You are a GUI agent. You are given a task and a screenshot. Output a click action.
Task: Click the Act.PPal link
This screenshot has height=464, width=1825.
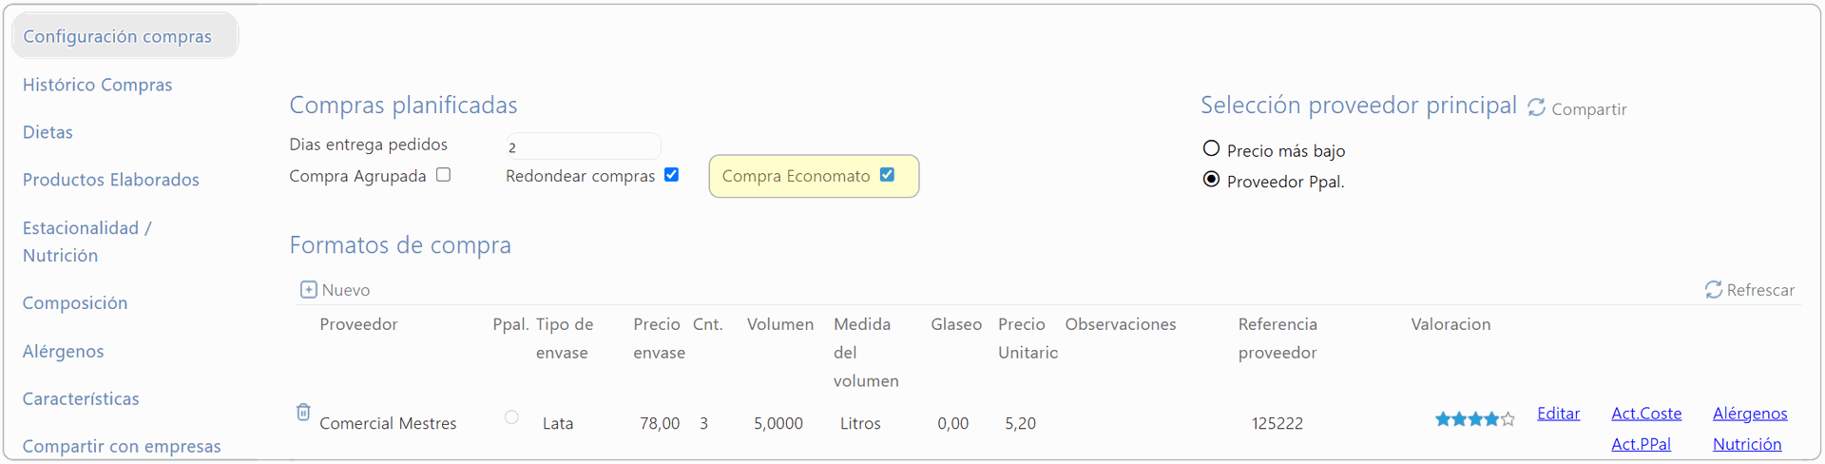click(x=1641, y=444)
